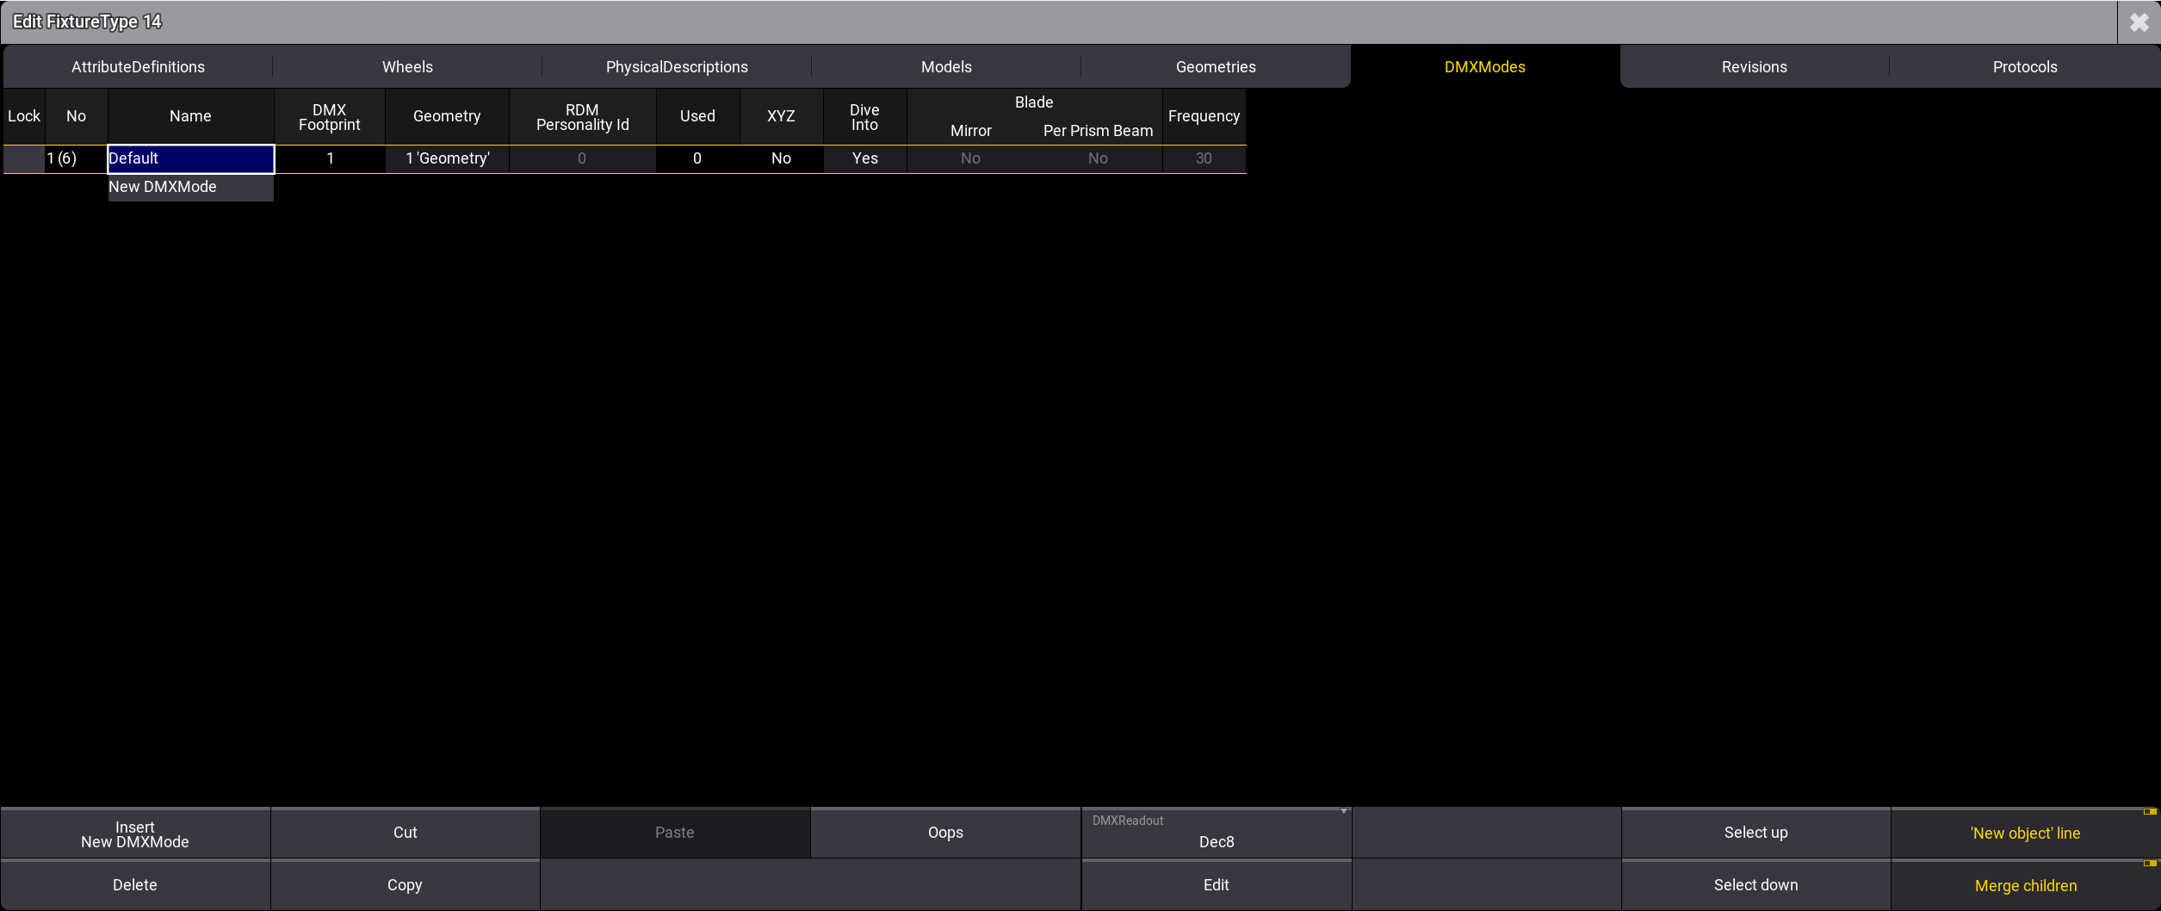Click the New DMXMode row
Screen dimensions: 2161x911
click(190, 187)
